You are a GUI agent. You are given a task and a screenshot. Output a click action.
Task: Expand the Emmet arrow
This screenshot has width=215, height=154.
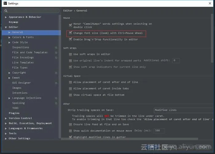(9, 78)
